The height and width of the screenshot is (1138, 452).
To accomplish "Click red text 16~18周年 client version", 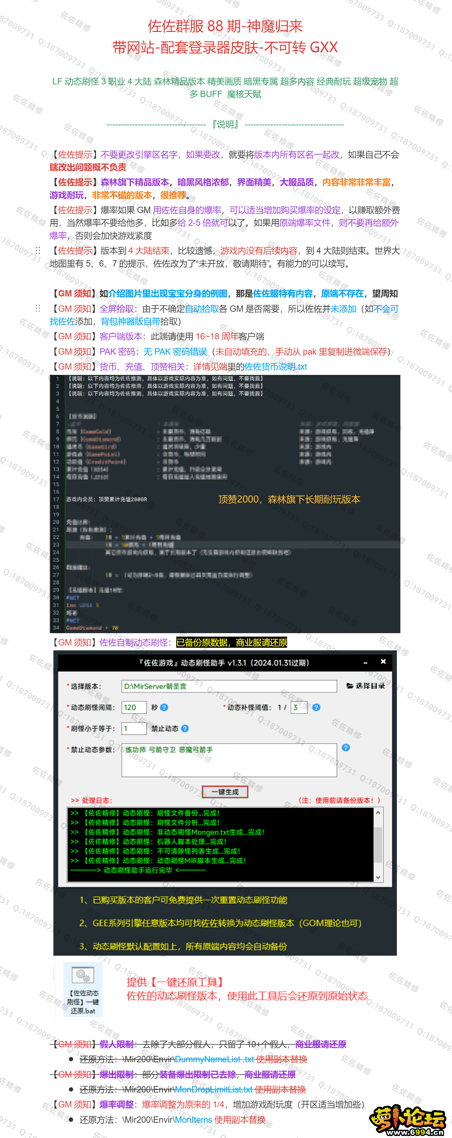I will [217, 337].
